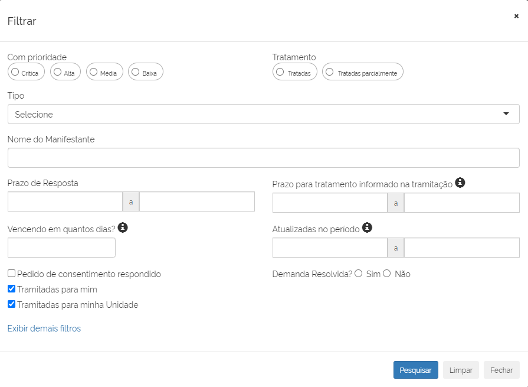Uncheck Tramitadas para minha Unidade

[x=12, y=305]
